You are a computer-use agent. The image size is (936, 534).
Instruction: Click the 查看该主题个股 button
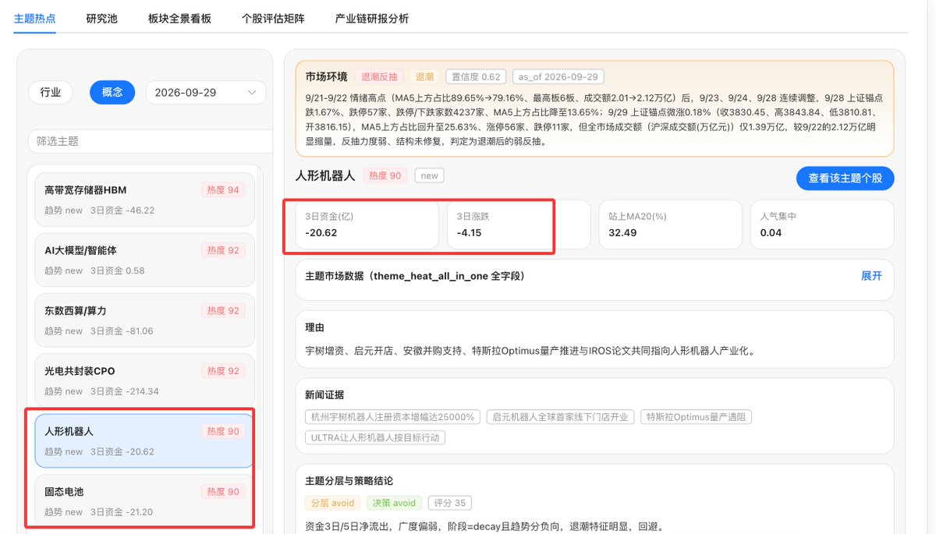click(845, 178)
